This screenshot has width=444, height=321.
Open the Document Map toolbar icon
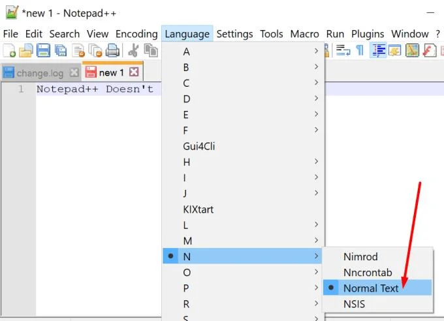(412, 51)
